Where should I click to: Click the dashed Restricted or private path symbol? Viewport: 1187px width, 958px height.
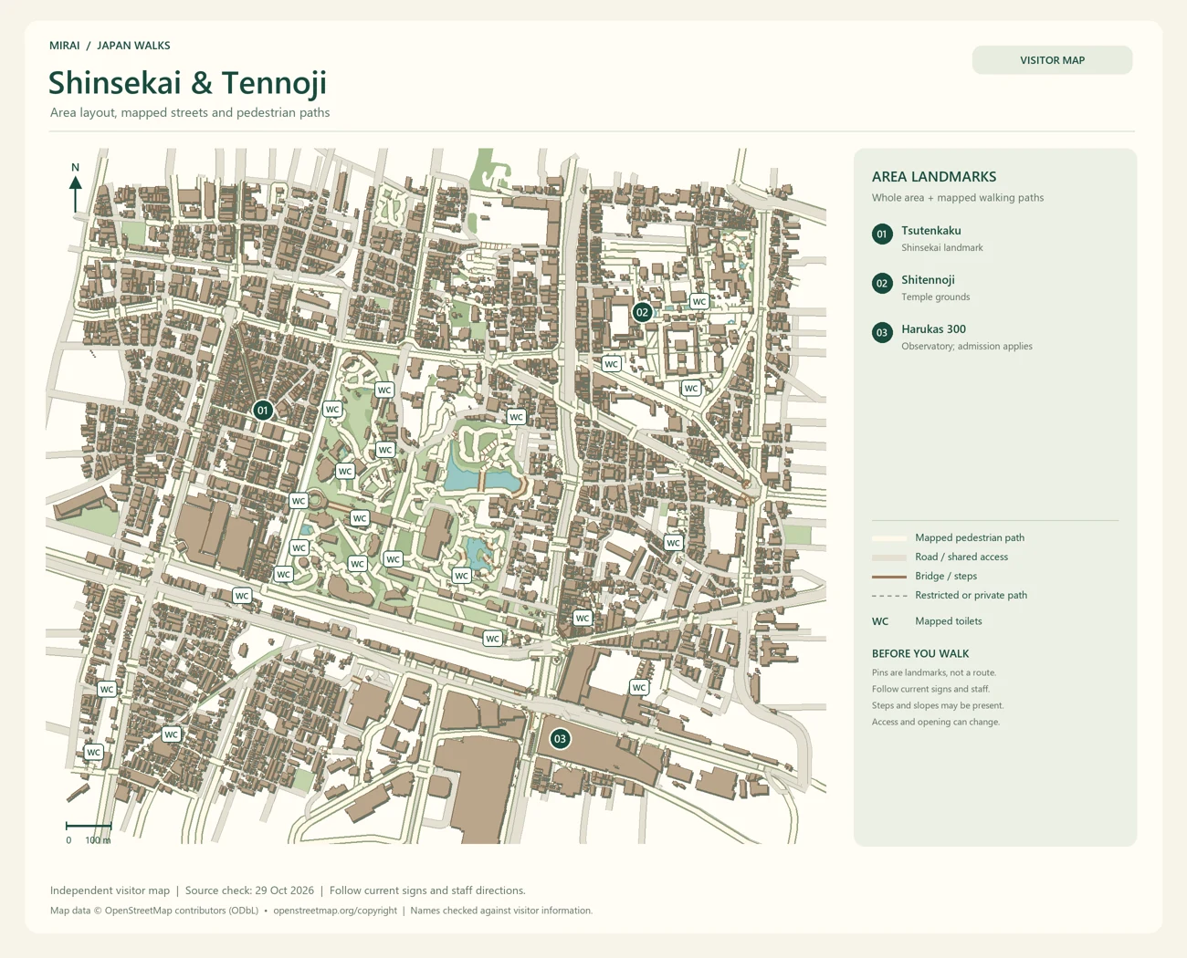pos(889,596)
